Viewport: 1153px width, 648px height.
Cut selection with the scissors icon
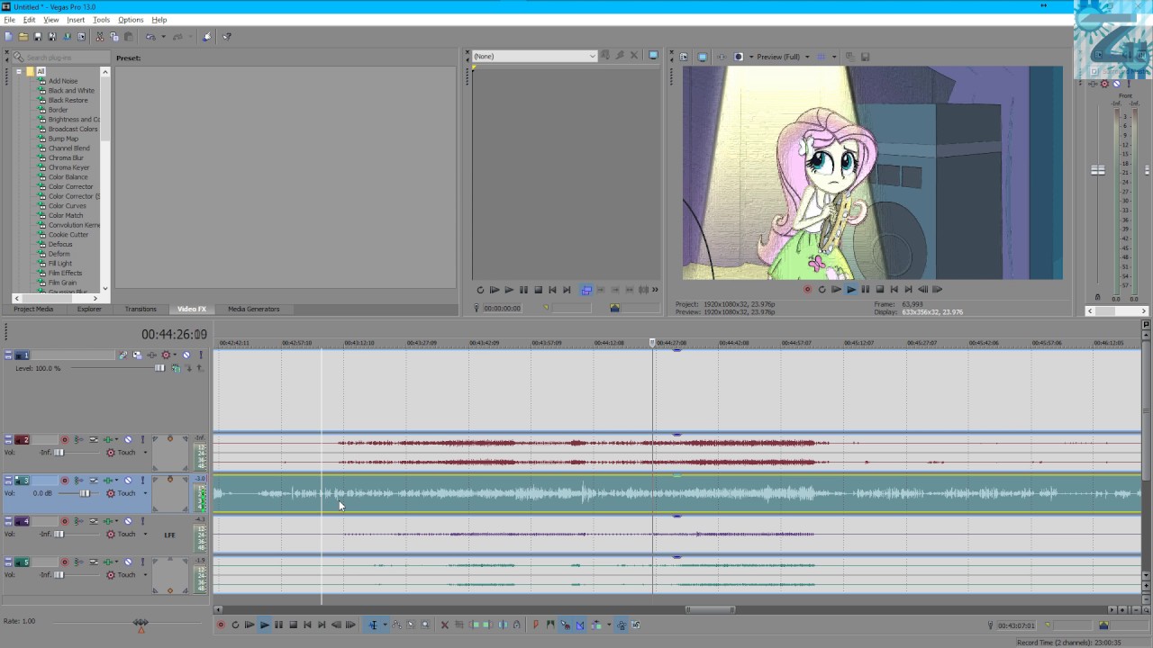99,37
